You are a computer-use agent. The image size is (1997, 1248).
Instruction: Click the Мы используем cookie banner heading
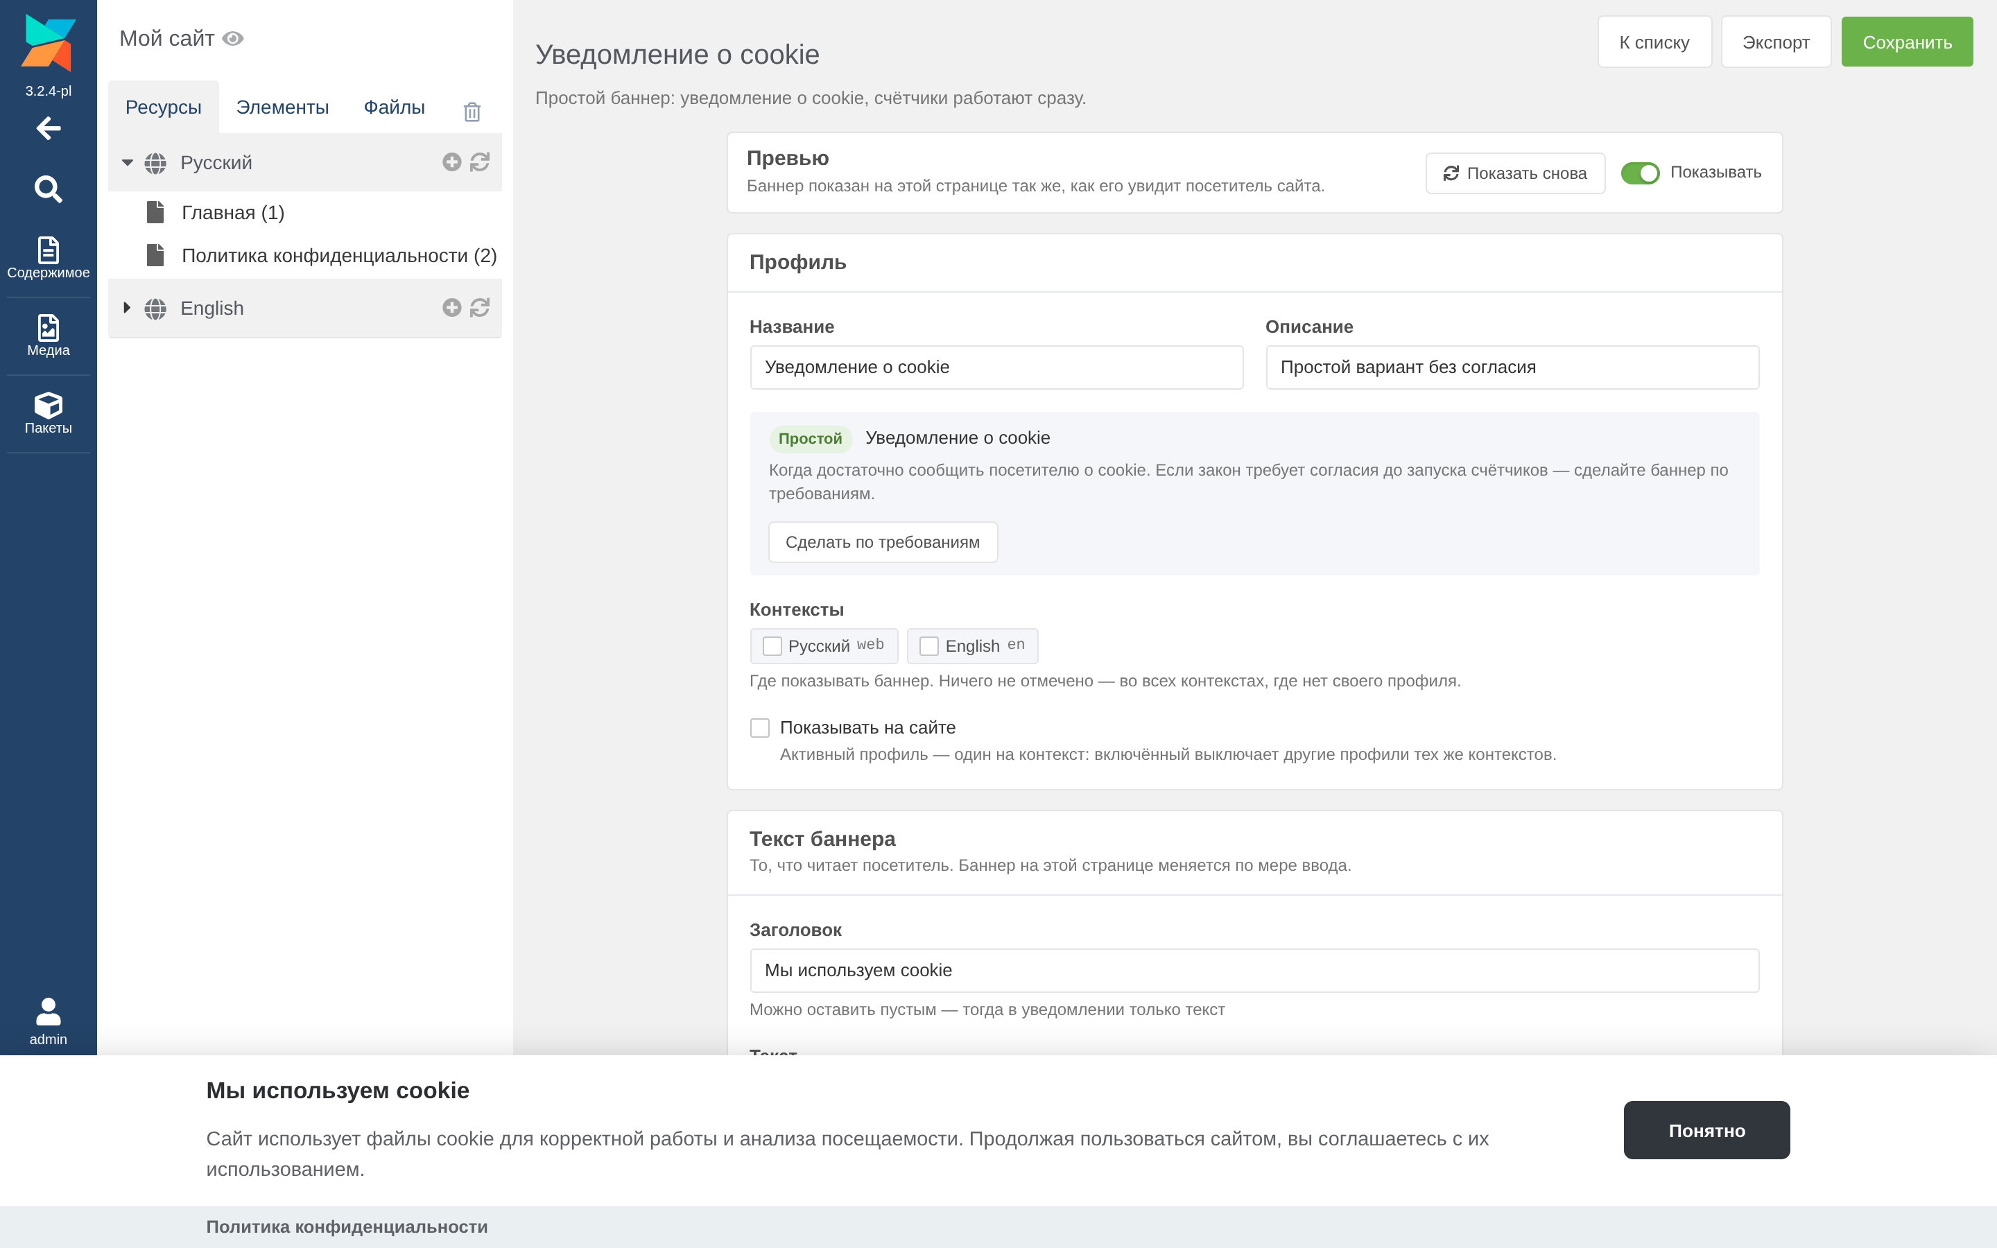[338, 1091]
